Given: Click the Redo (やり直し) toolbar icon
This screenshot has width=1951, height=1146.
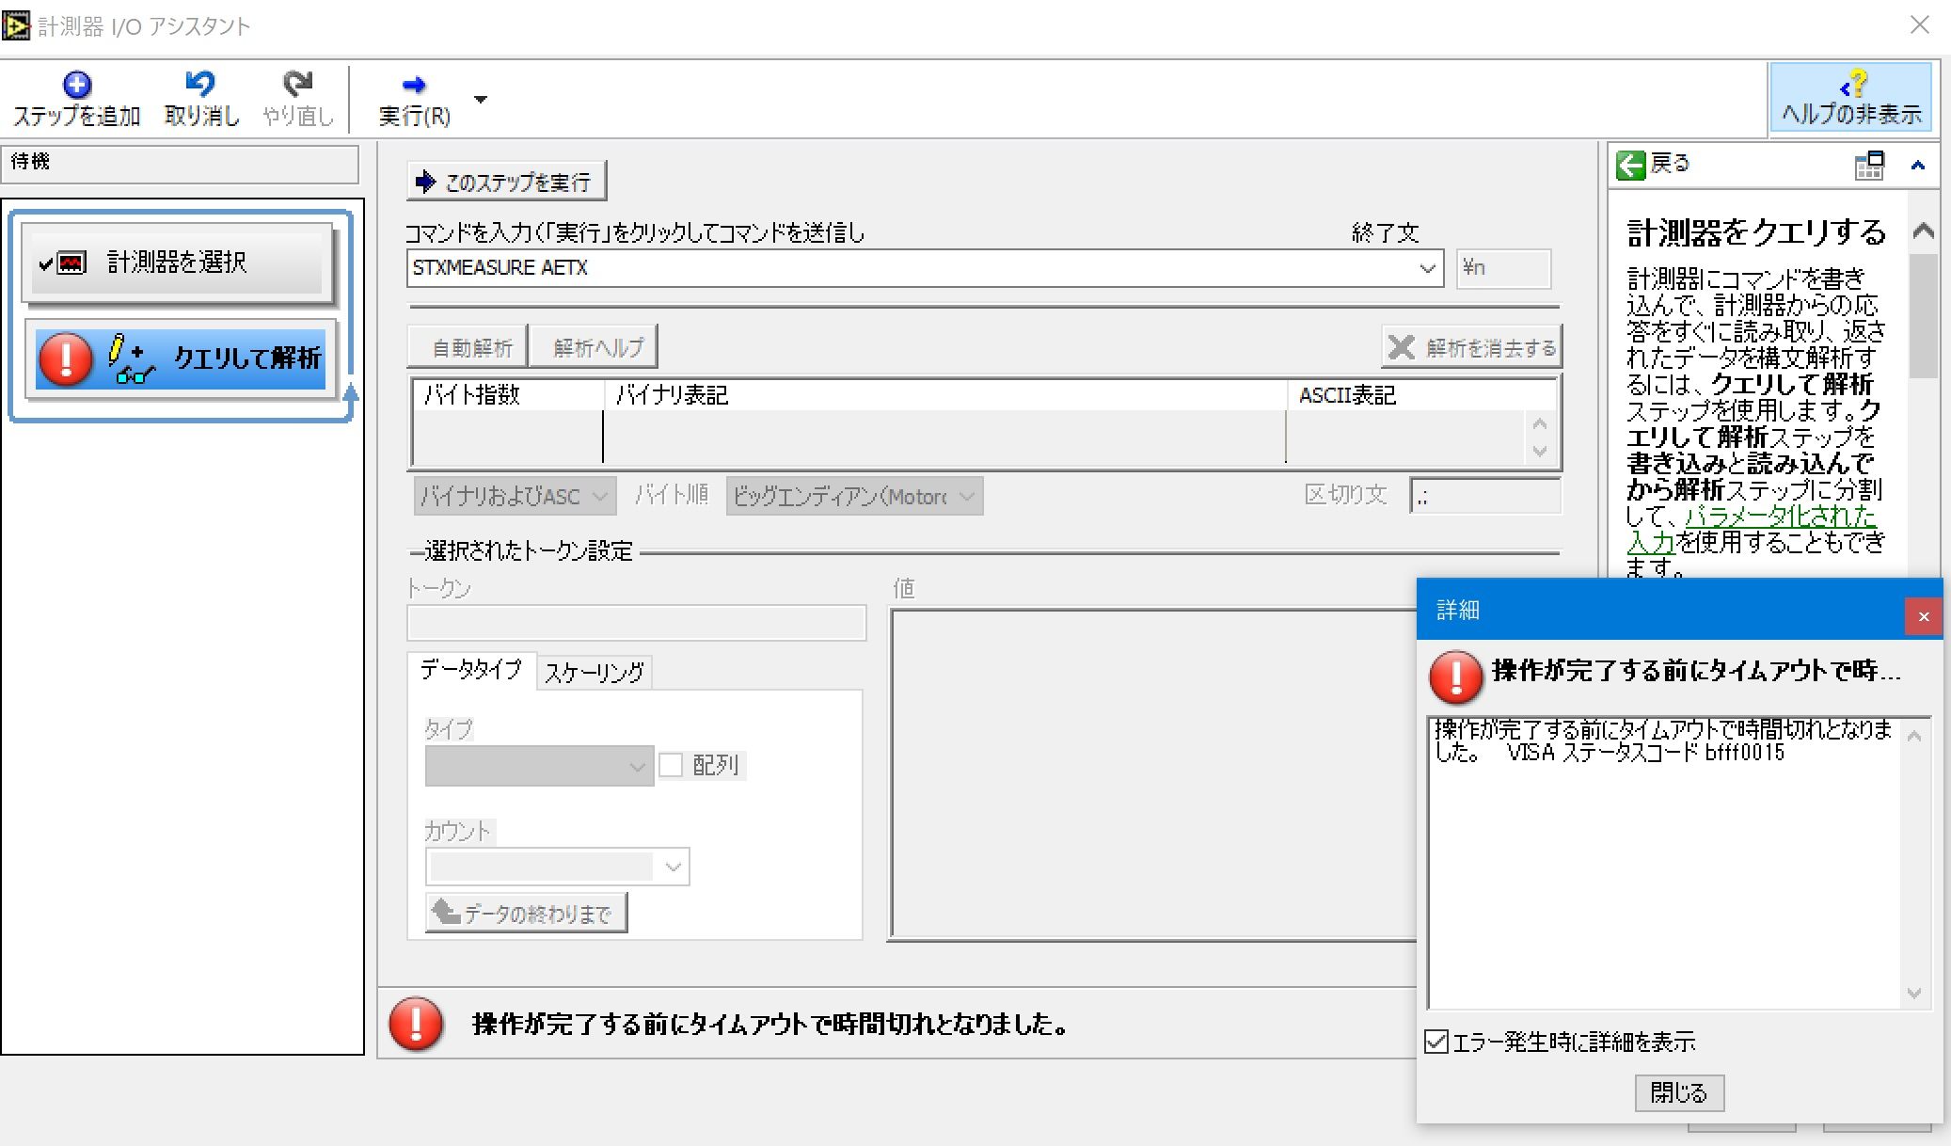Looking at the screenshot, I should 297,84.
